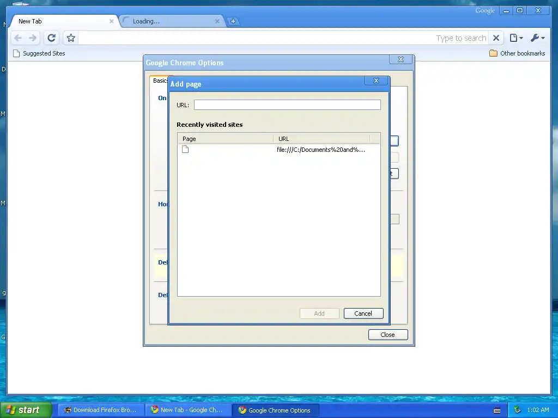Viewport: 558px width, 418px height.
Task: Select the file:///C:/Documents recently visited row
Action: coord(278,150)
